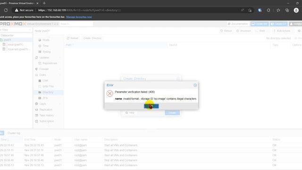This screenshot has height=170, width=302.
Task: Click the browser refresh extension icon
Action: [268, 10]
